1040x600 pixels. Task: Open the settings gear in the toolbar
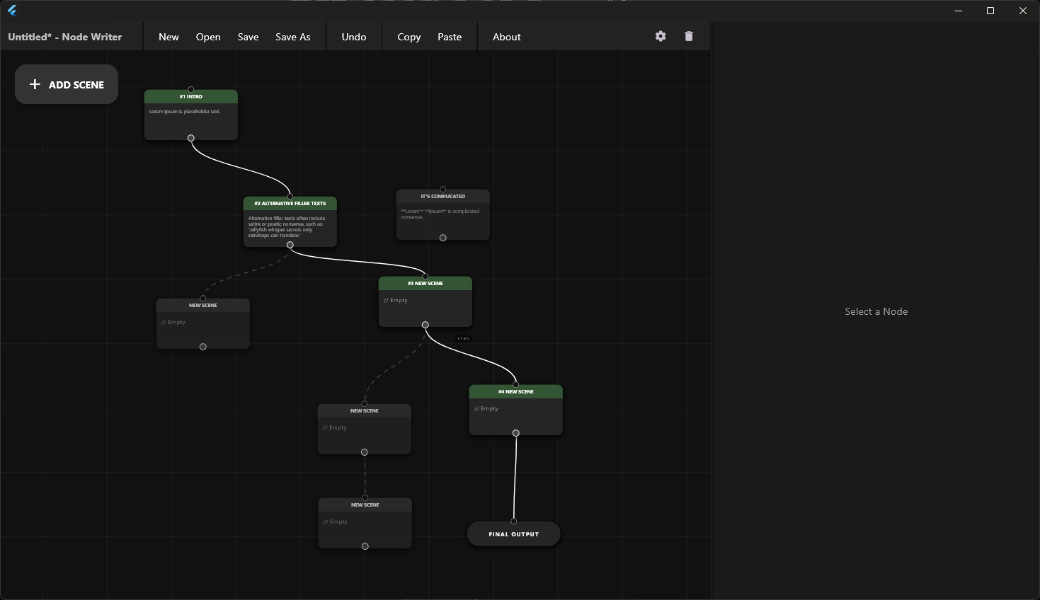click(661, 36)
